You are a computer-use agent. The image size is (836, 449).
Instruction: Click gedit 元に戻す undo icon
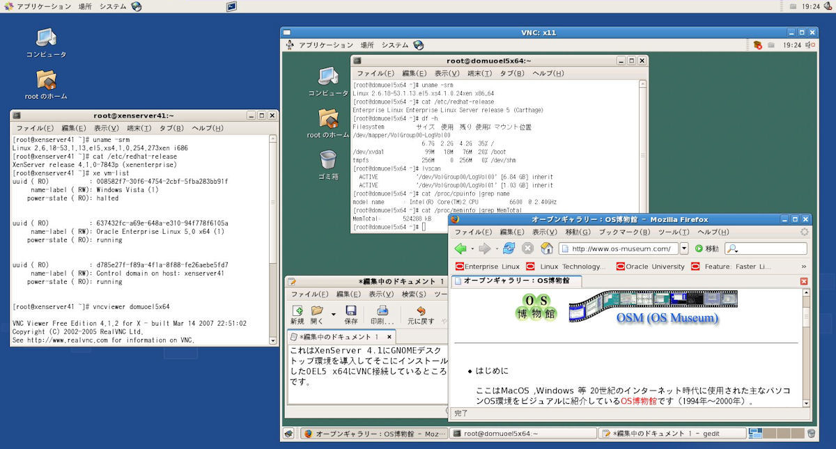point(421,315)
